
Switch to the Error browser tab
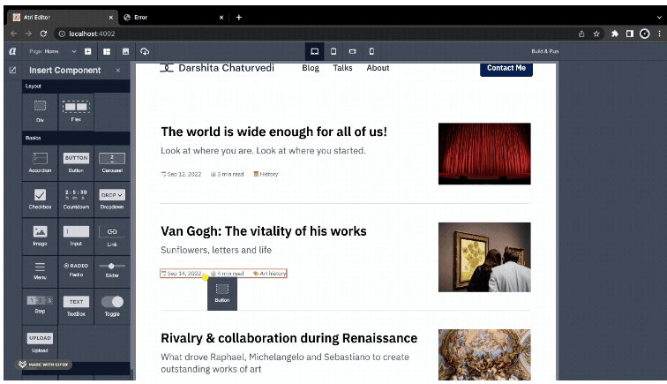pyautogui.click(x=172, y=18)
